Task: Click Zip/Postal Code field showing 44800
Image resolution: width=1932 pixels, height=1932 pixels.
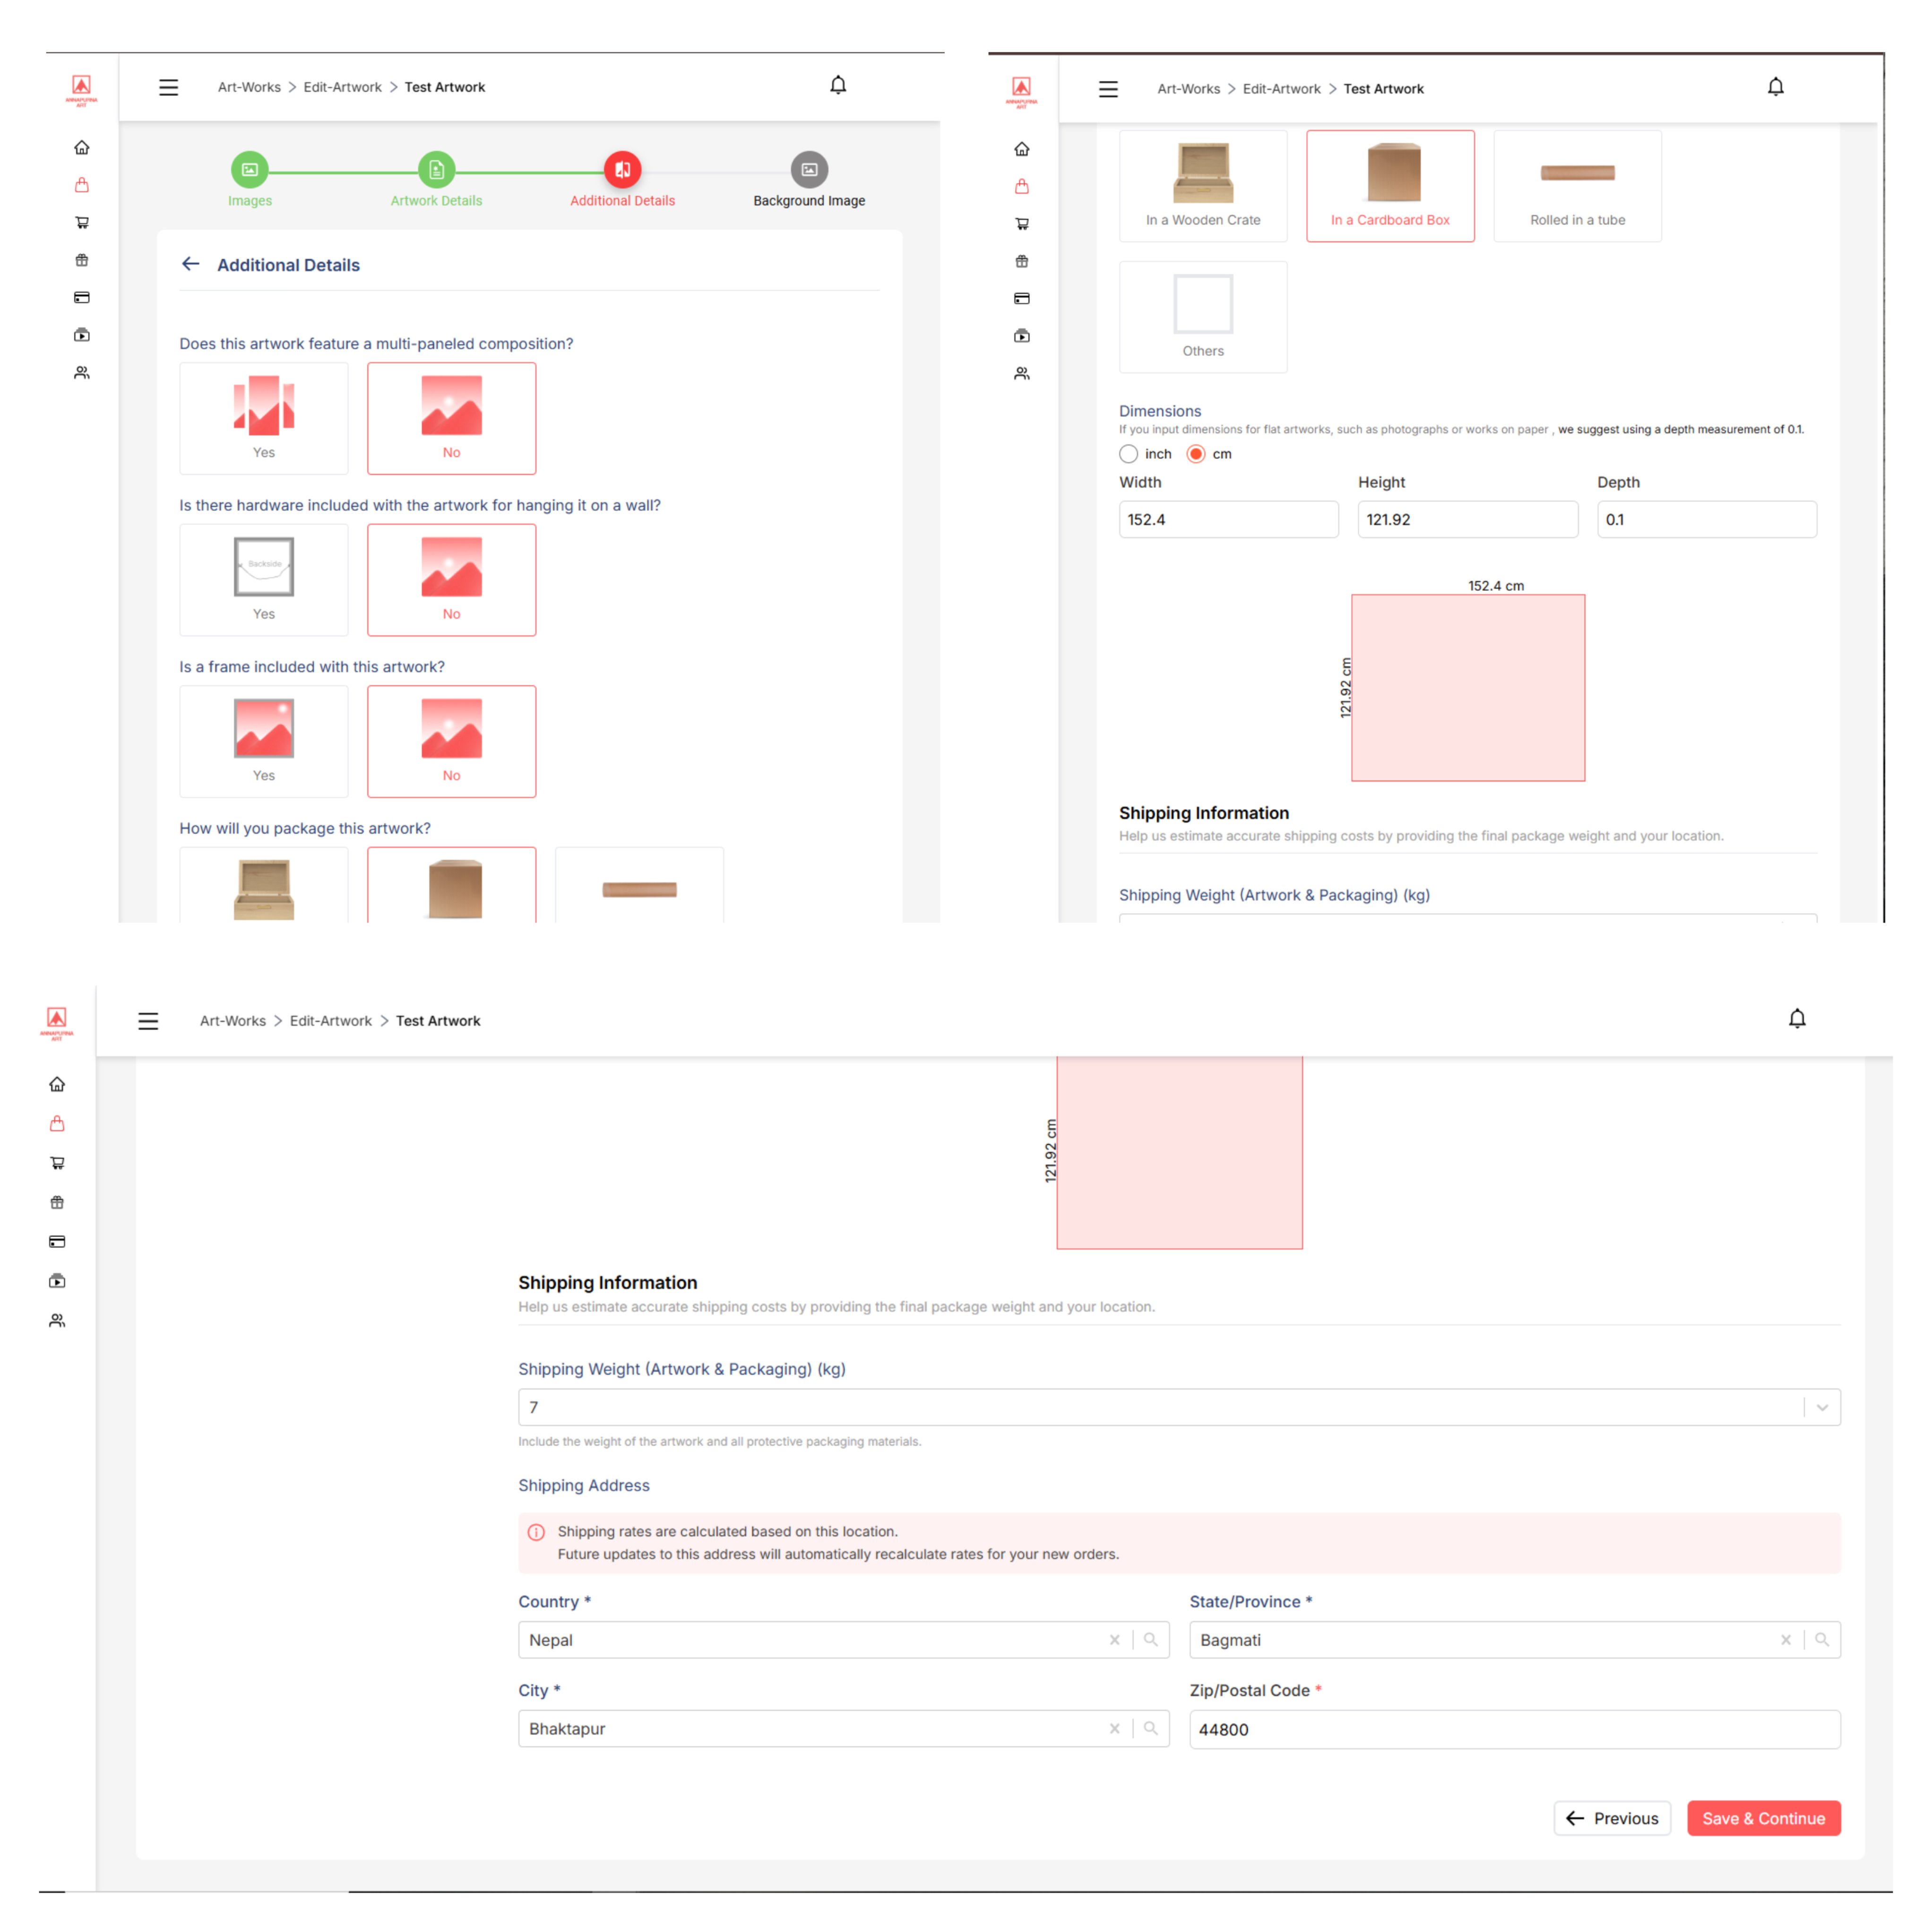Action: click(x=1515, y=1729)
